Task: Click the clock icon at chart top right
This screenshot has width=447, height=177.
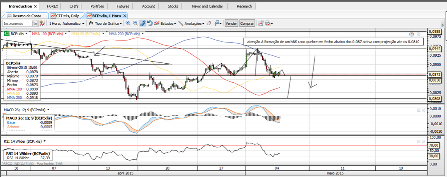Action: click(411, 34)
